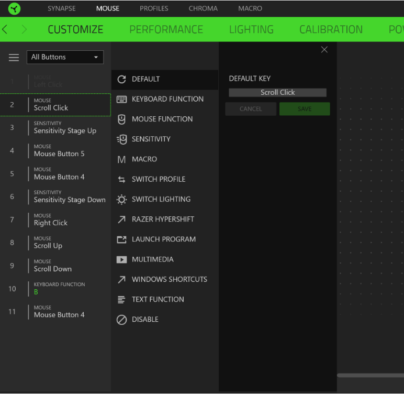Expand the All Buttons dropdown
The width and height of the screenshot is (404, 394).
click(x=65, y=57)
